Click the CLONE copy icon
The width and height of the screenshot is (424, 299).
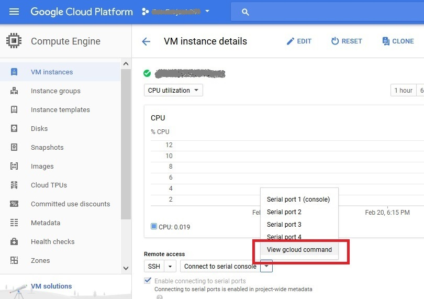pos(386,41)
